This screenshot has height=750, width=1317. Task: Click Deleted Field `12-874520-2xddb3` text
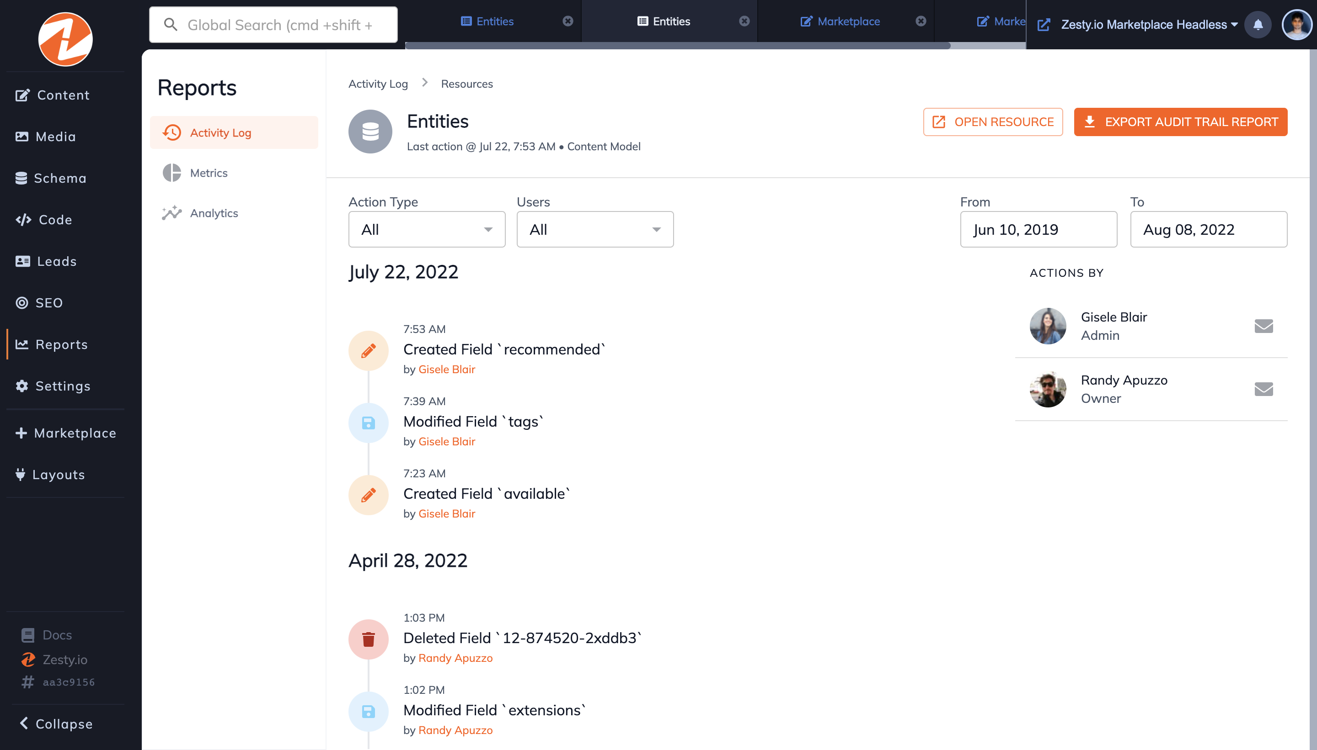[x=522, y=638]
